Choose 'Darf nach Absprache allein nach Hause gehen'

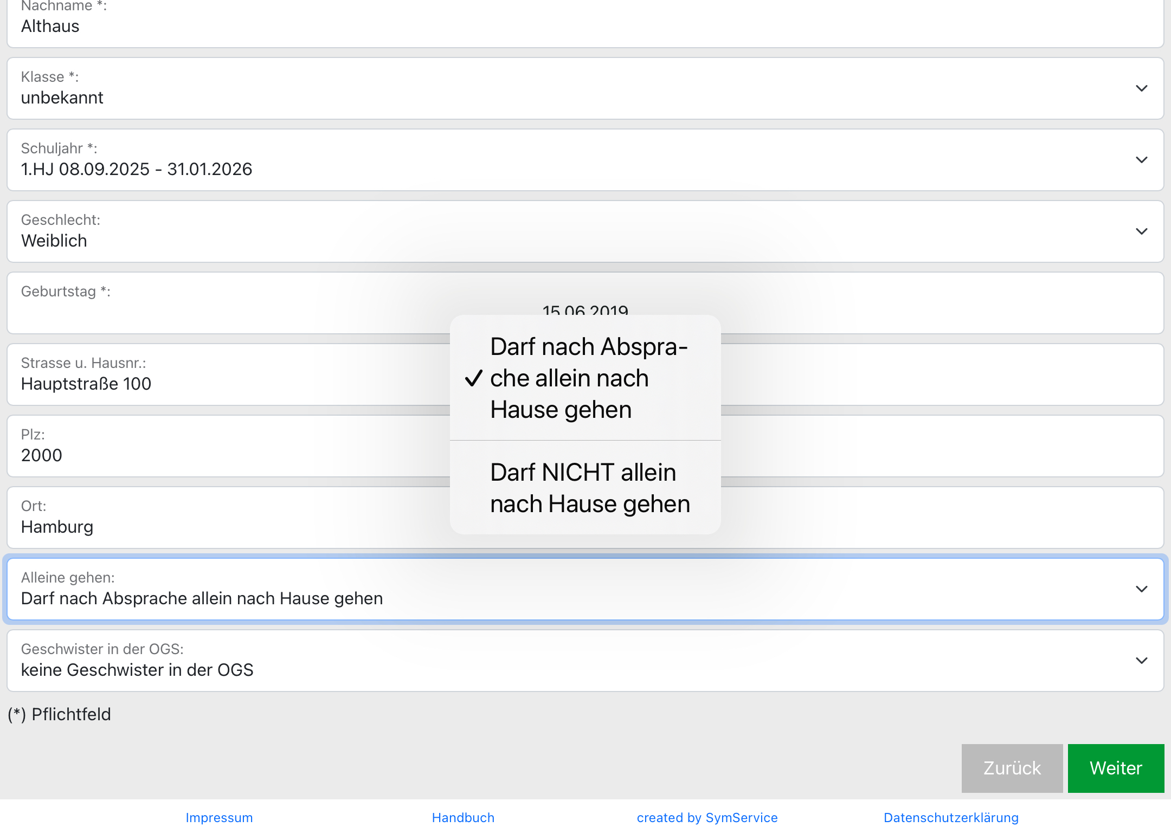coord(587,378)
